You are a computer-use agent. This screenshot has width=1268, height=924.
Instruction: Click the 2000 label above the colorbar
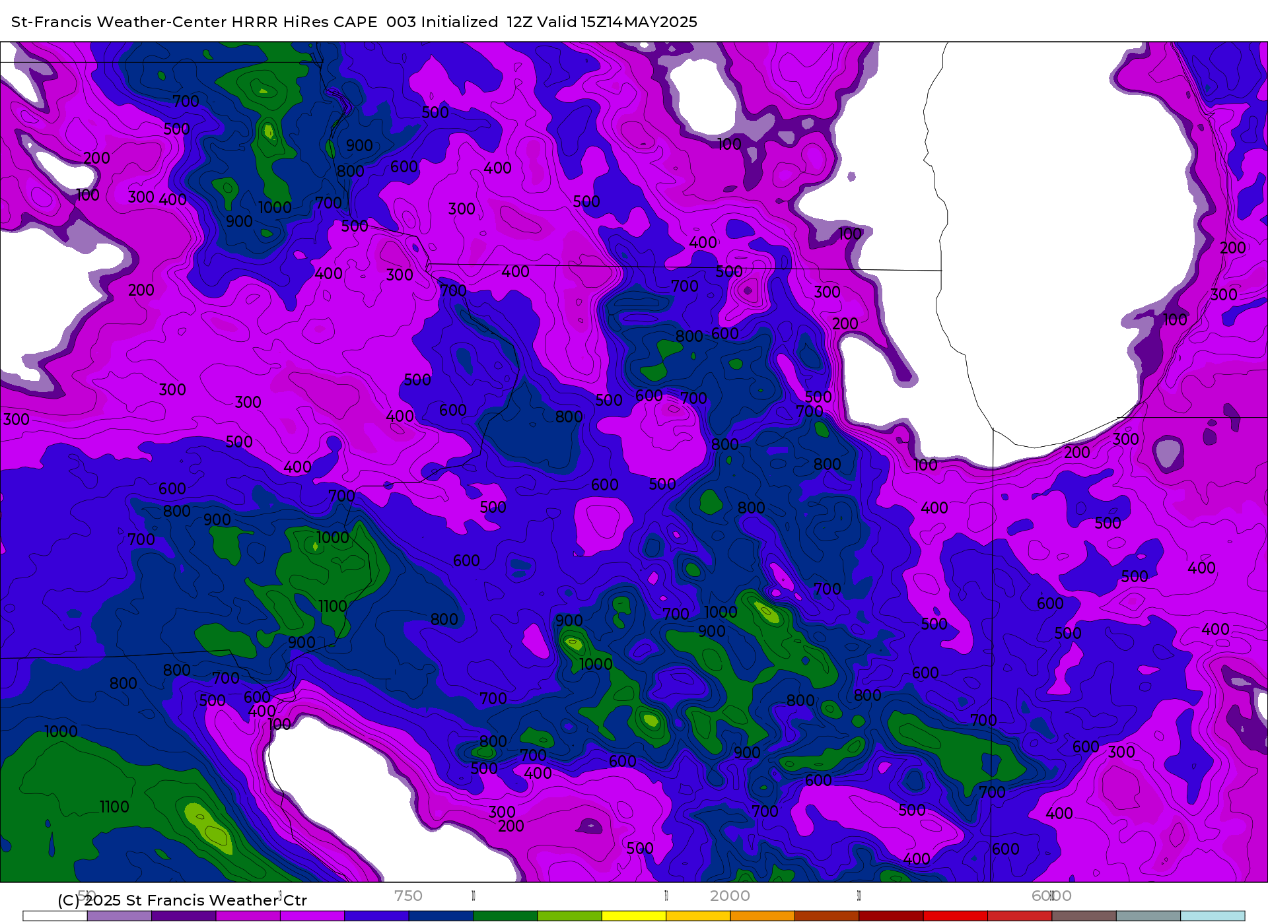tap(730, 896)
